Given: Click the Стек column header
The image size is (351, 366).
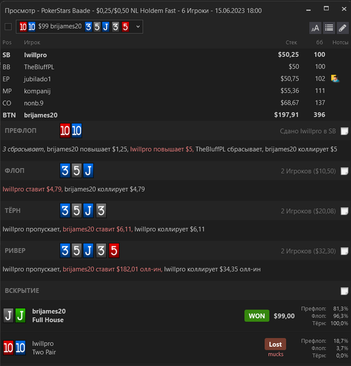Looking at the screenshot, I should [291, 42].
